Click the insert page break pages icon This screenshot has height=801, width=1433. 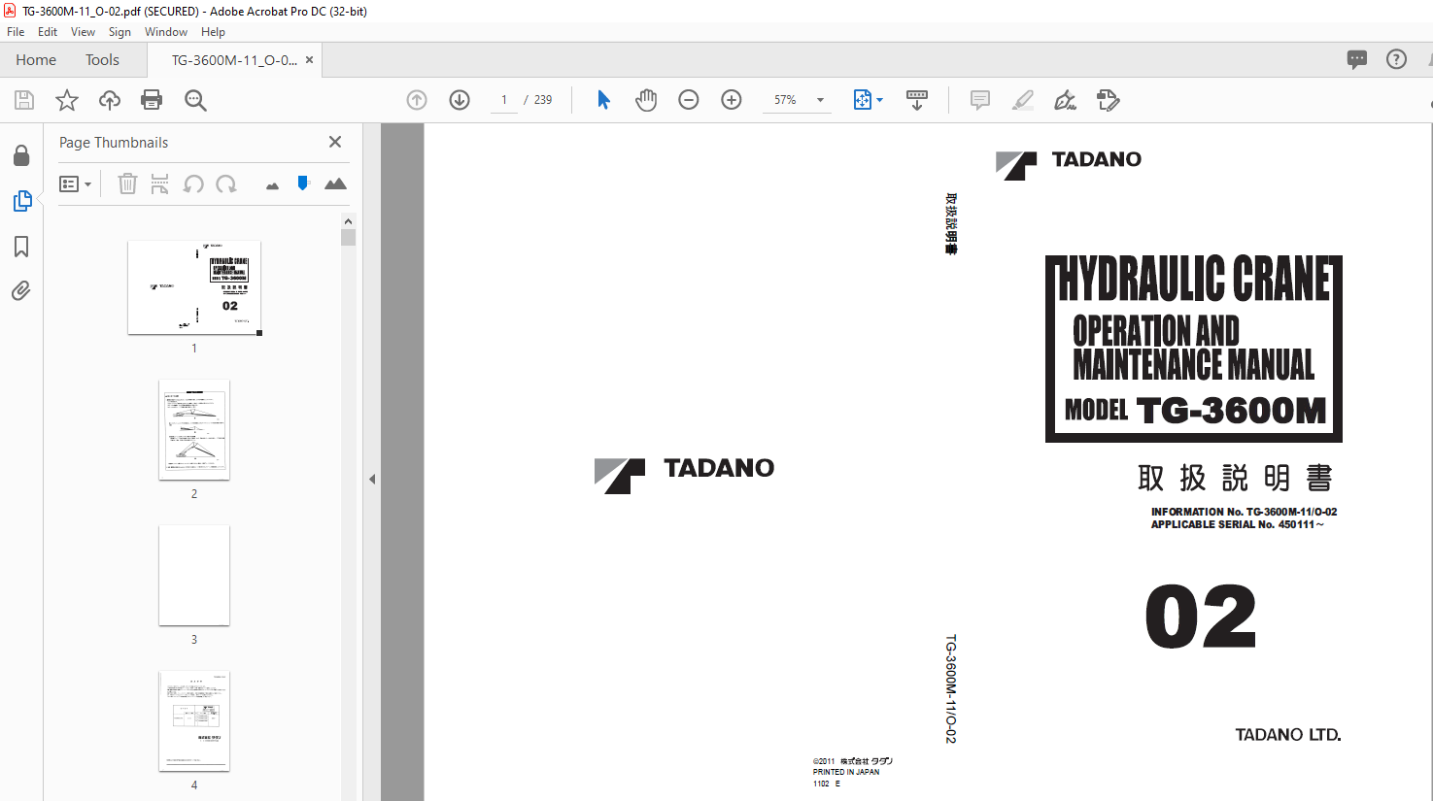click(160, 184)
